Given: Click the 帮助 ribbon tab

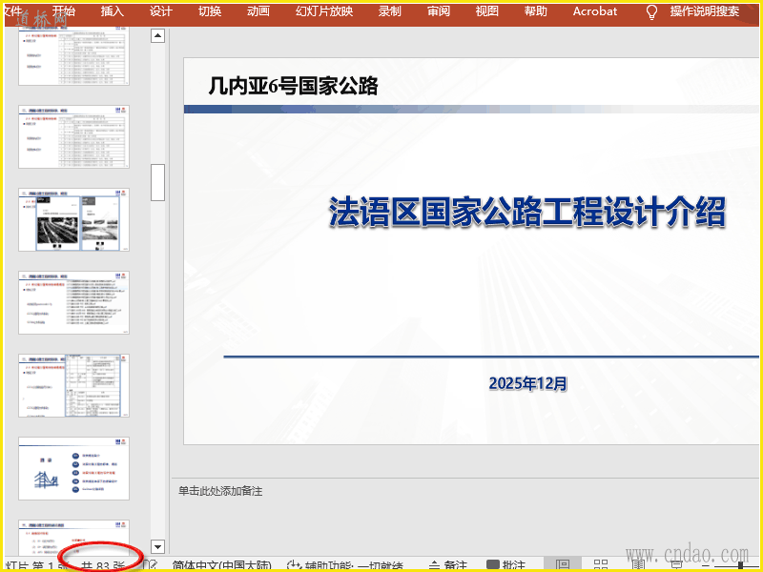Looking at the screenshot, I should pyautogui.click(x=536, y=10).
